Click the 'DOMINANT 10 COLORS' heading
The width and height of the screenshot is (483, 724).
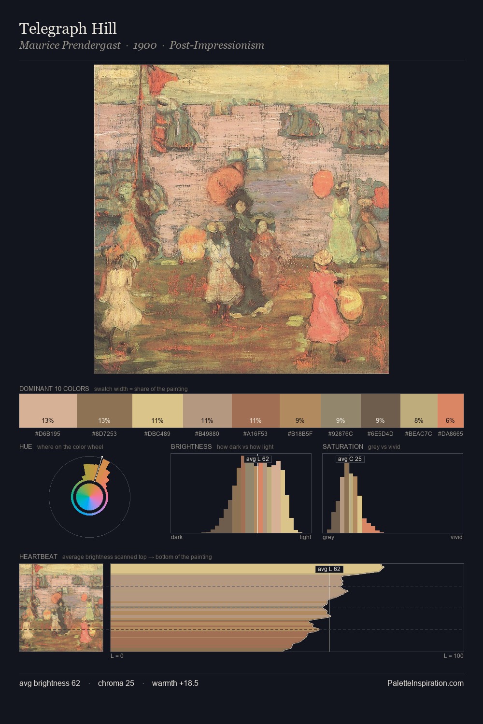click(x=54, y=389)
